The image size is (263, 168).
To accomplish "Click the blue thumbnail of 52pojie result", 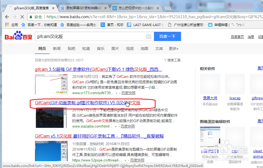I will [x=51, y=151].
